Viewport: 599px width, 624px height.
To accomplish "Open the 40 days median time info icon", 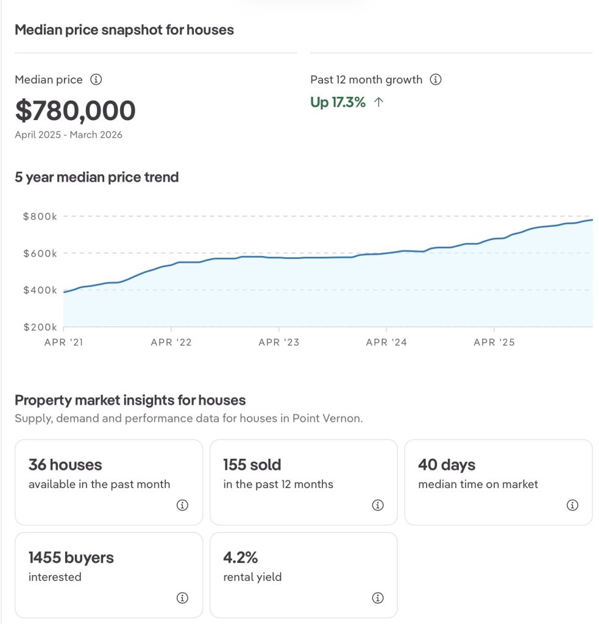I will pos(572,505).
